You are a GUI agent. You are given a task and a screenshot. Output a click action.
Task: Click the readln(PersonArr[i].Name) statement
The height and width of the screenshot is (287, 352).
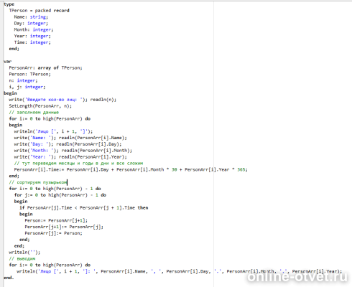pos(93,138)
